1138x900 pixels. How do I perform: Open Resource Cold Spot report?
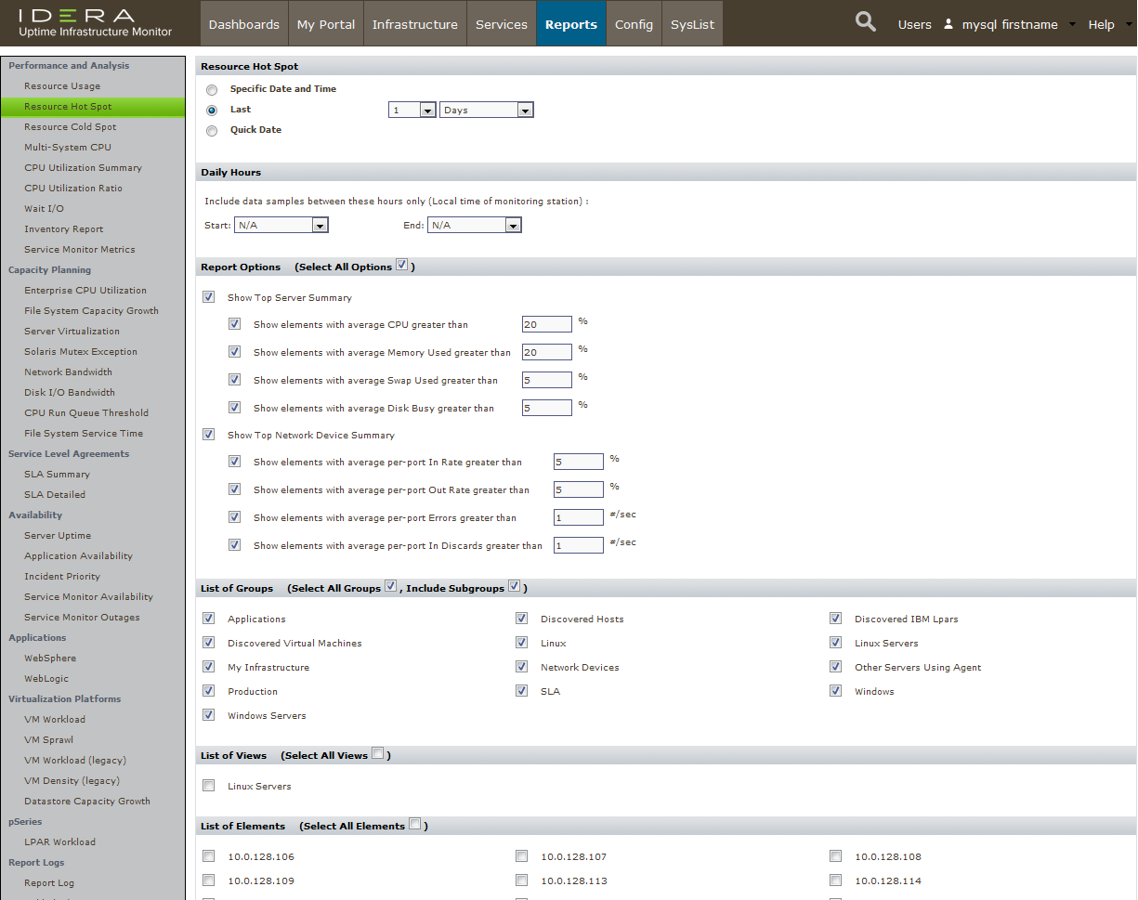pos(71,127)
